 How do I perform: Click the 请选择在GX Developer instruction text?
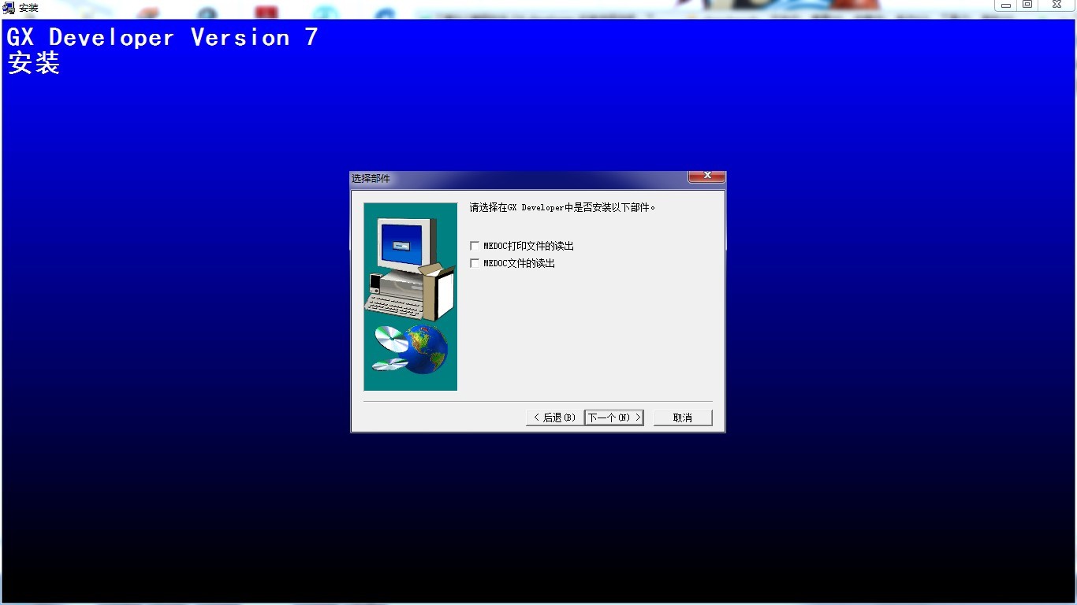pyautogui.click(x=562, y=208)
